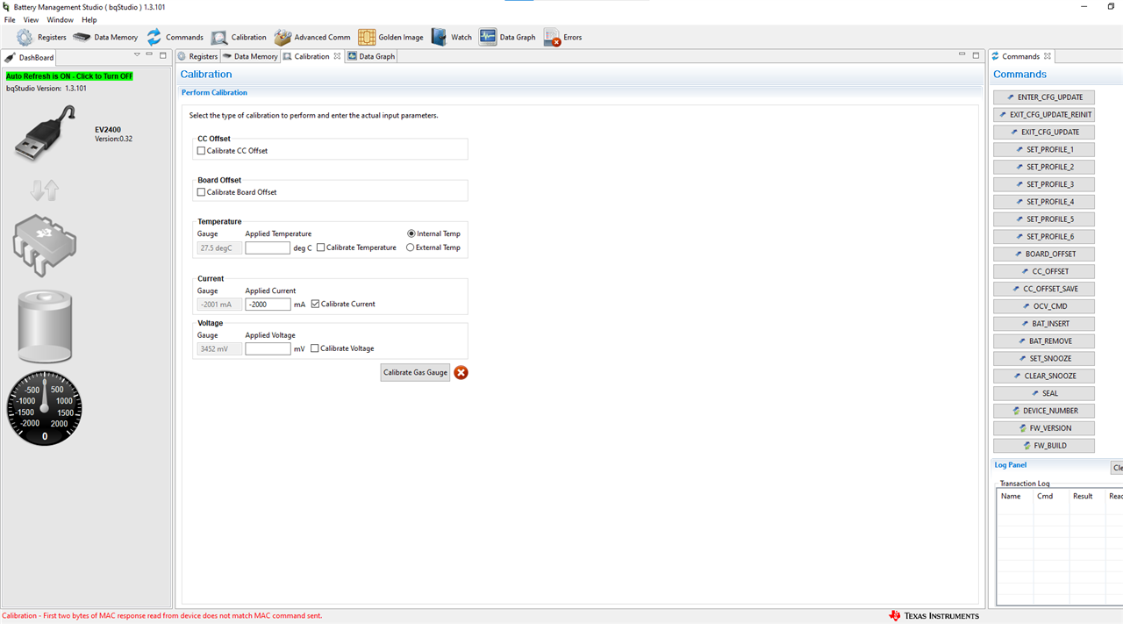Minimize the Dashboard panel
The height and width of the screenshot is (624, 1123).
pyautogui.click(x=150, y=54)
